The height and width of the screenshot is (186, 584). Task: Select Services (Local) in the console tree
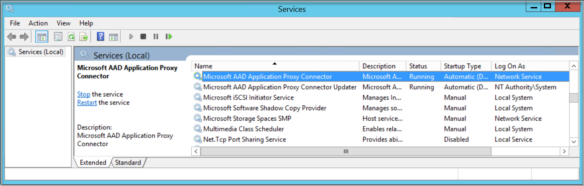41,52
